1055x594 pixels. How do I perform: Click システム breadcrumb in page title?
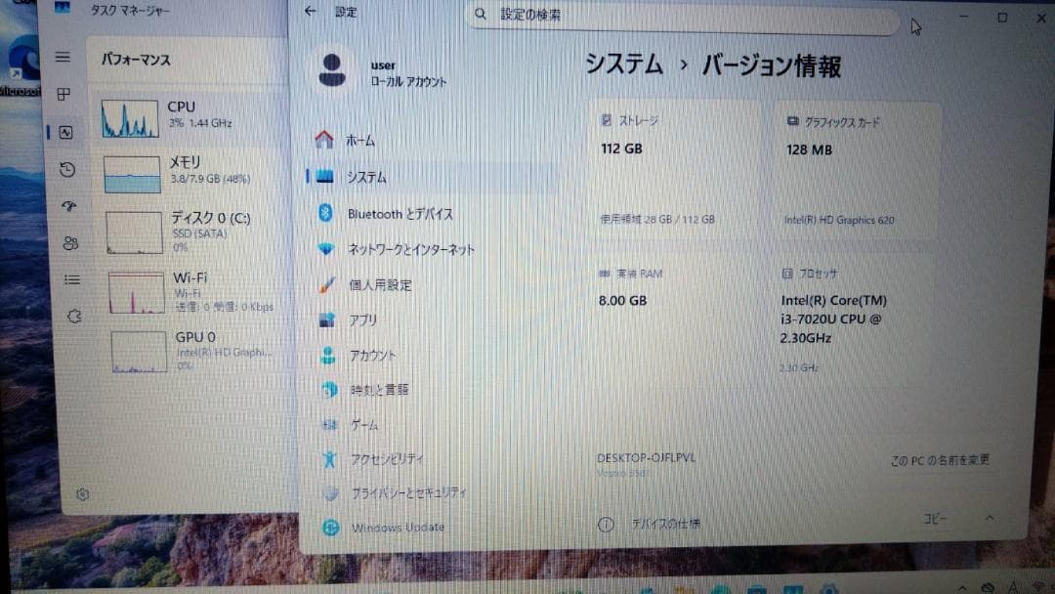(x=624, y=64)
